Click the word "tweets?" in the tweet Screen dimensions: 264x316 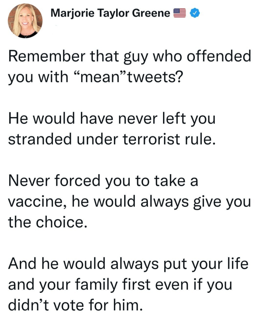pos(154,77)
